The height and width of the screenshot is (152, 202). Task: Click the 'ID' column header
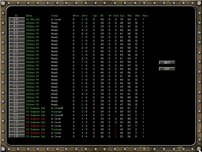coord(16,16)
